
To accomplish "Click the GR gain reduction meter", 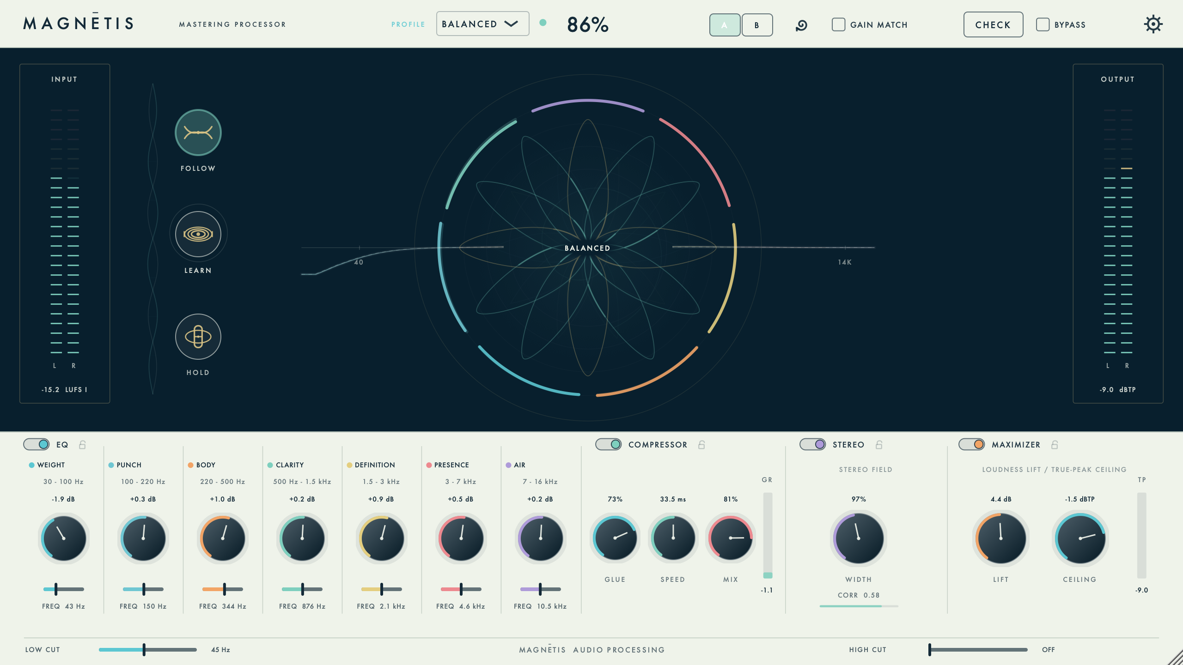I will click(768, 536).
